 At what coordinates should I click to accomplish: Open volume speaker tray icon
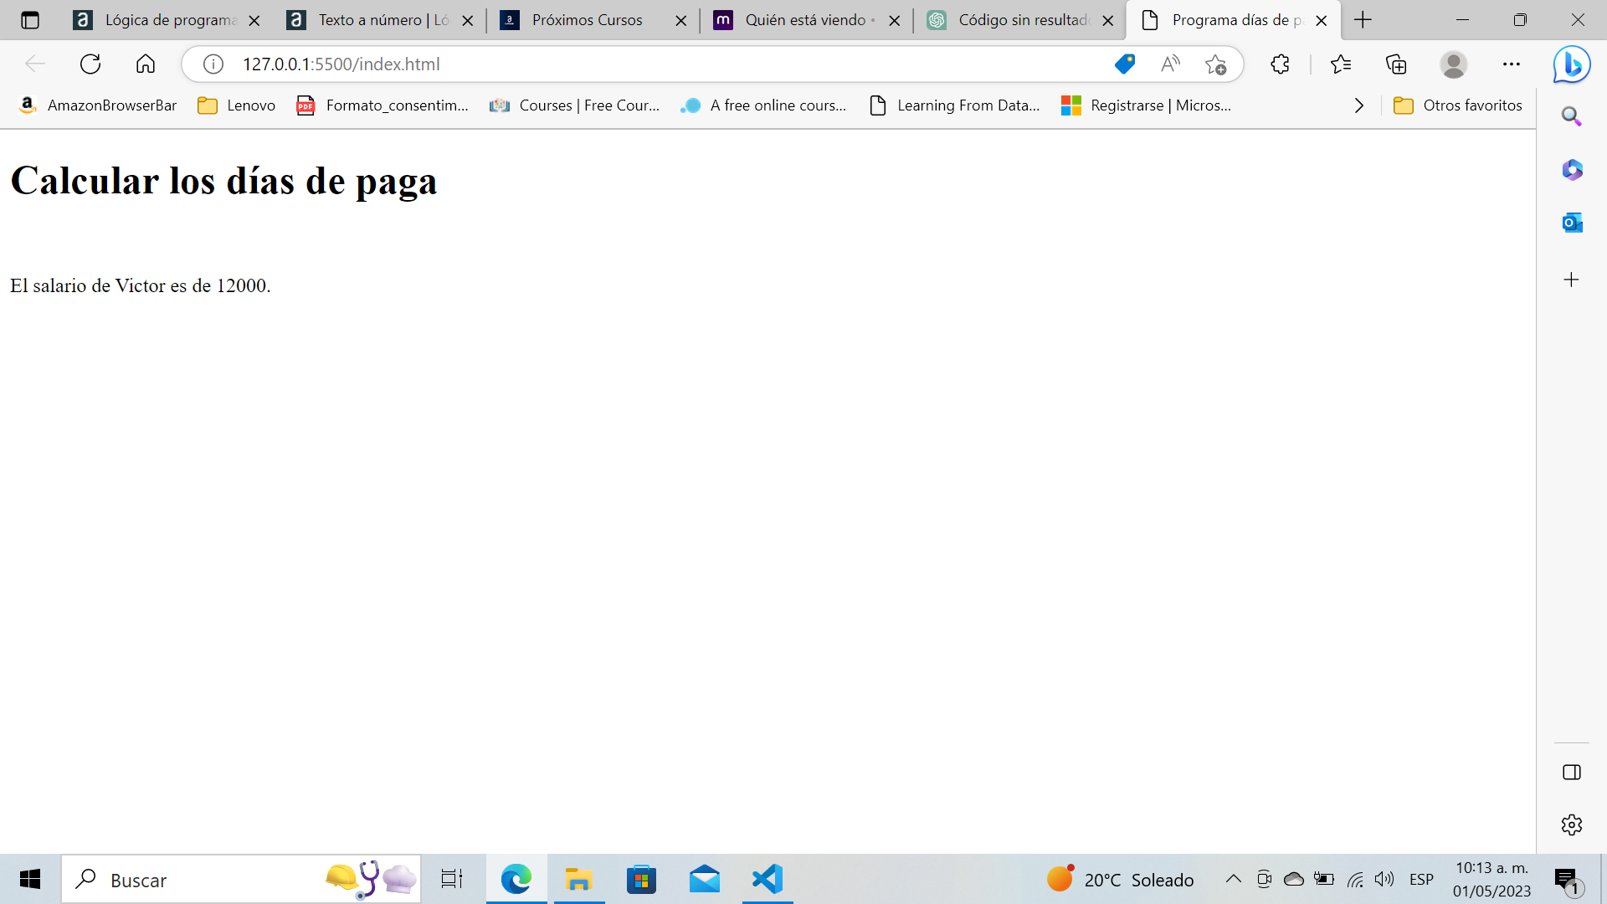(x=1384, y=879)
